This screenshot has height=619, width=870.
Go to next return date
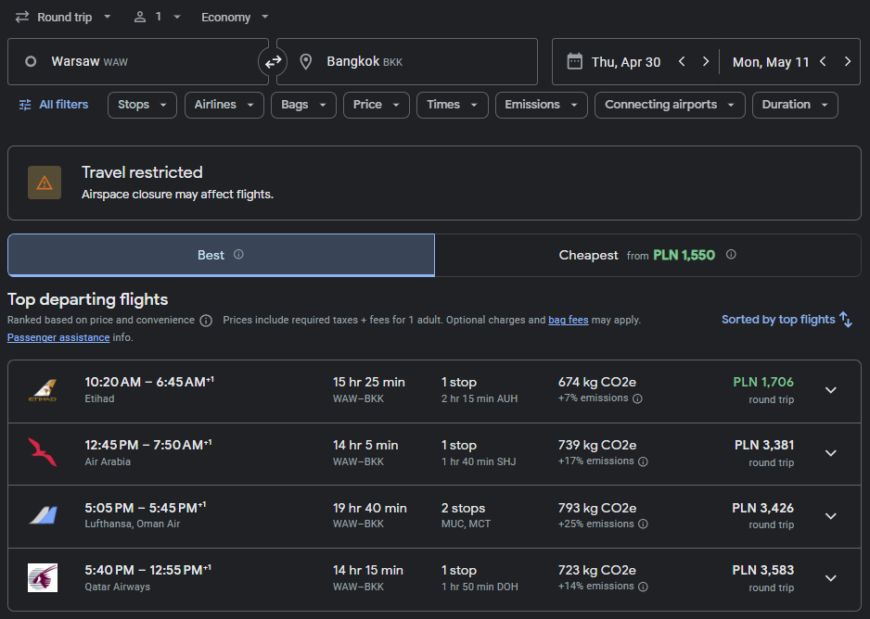[x=847, y=61]
